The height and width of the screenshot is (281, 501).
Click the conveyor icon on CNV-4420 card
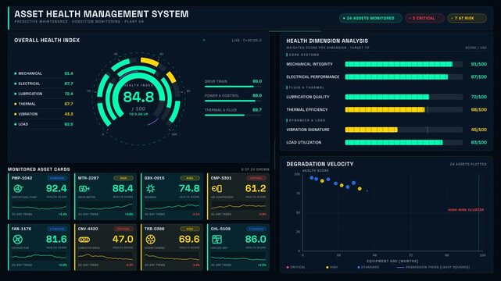pyautogui.click(x=84, y=240)
